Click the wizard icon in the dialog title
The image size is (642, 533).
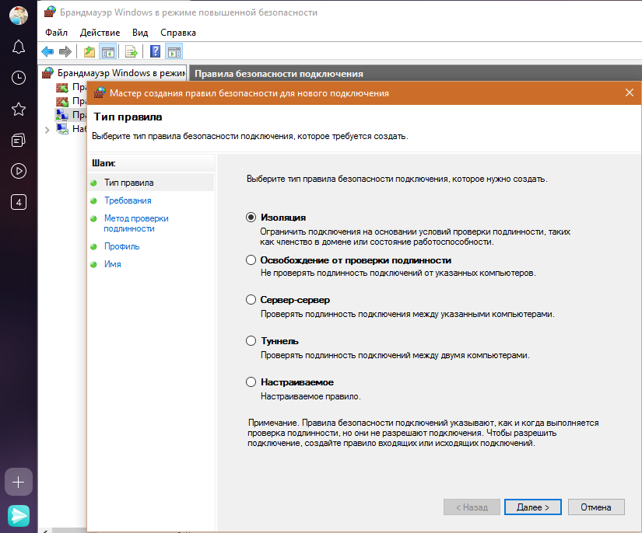pos(100,92)
